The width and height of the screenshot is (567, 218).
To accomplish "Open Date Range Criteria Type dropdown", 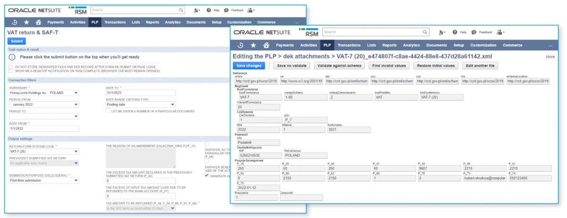I will point(172,105).
